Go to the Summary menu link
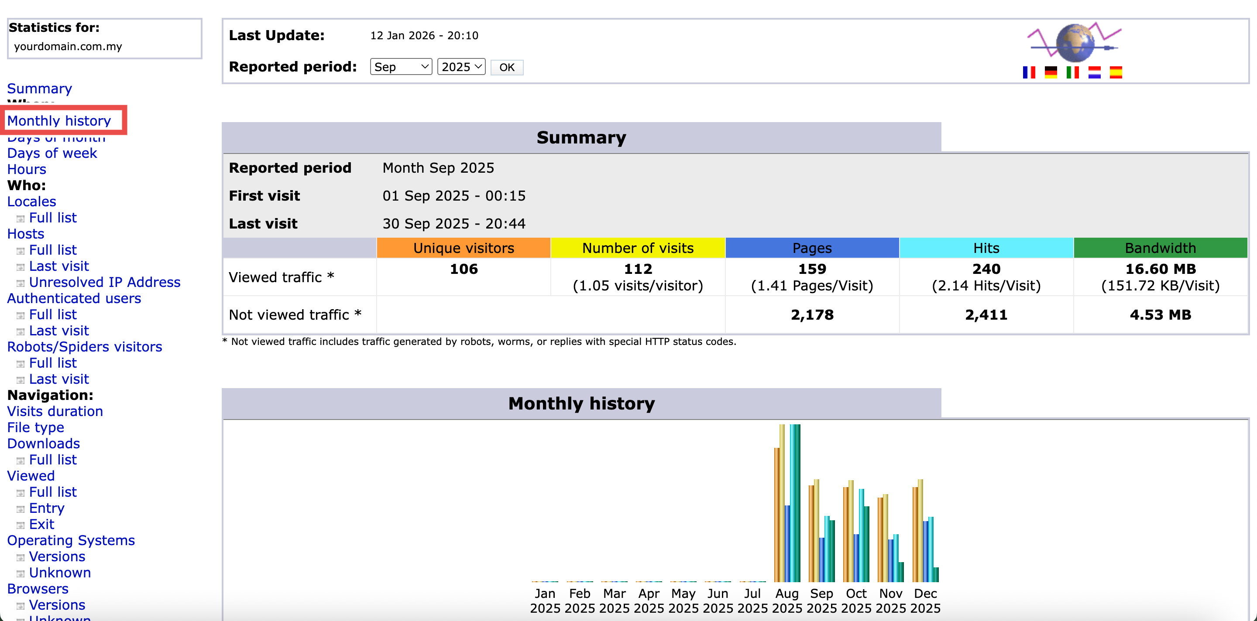Image resolution: width=1257 pixels, height=621 pixels. (x=40, y=88)
